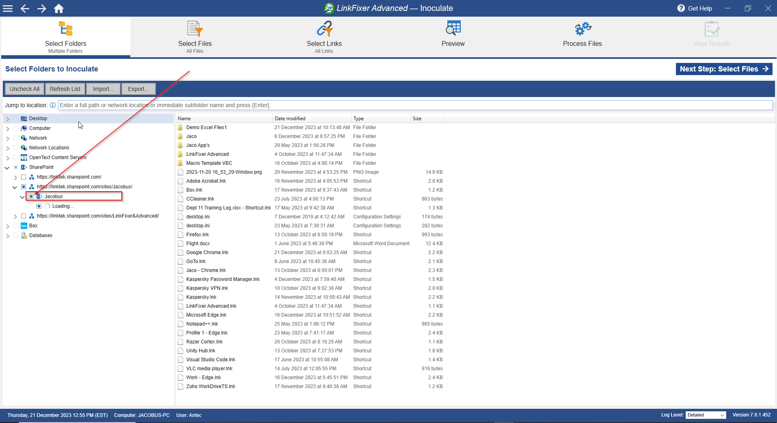Click file icon of Flight.docx
This screenshot has height=423, width=777.
coord(180,244)
